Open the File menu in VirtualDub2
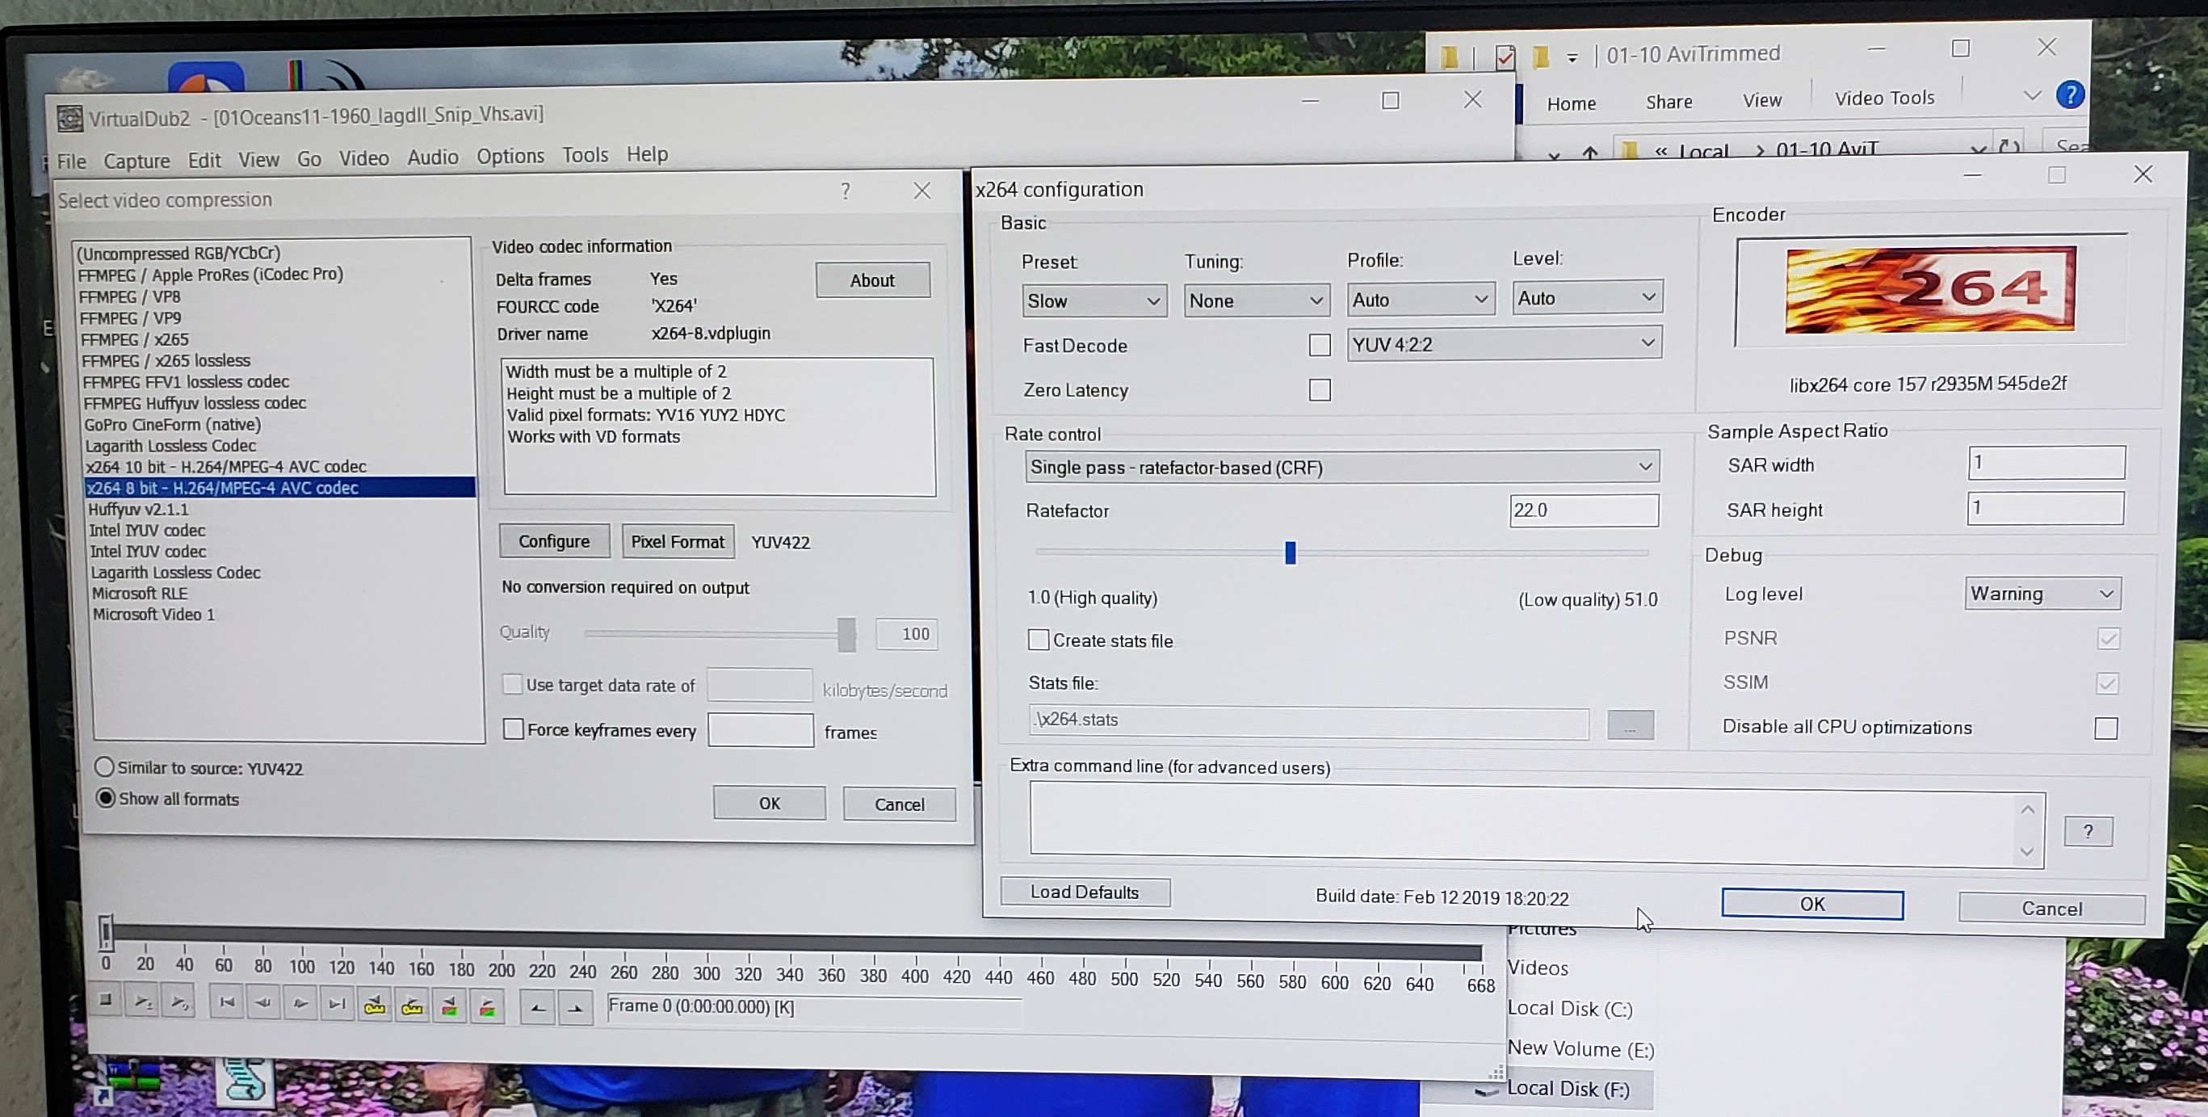Viewport: 2208px width, 1117px height. (72, 162)
